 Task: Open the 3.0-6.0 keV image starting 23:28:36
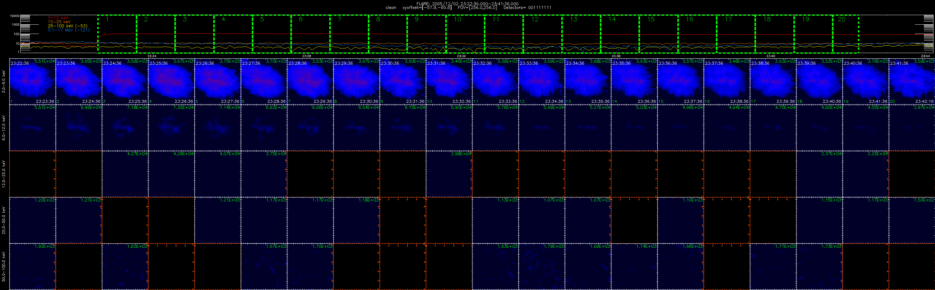pos(310,81)
